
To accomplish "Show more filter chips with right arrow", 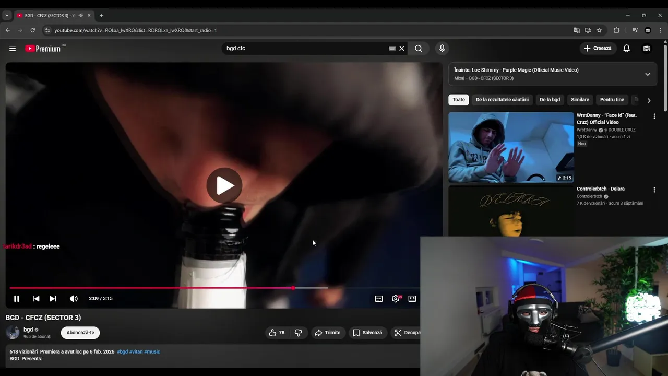I will 649,100.
